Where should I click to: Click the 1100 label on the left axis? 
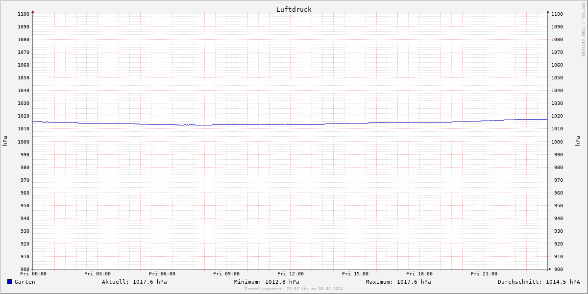click(24, 14)
